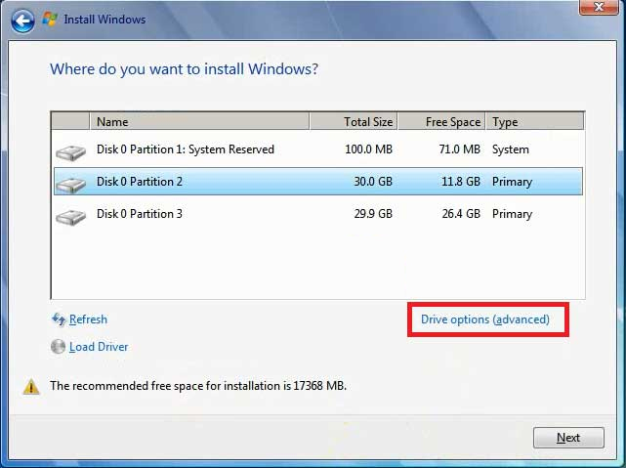
Task: Click the 100.0 MB total size value
Action: (x=368, y=149)
